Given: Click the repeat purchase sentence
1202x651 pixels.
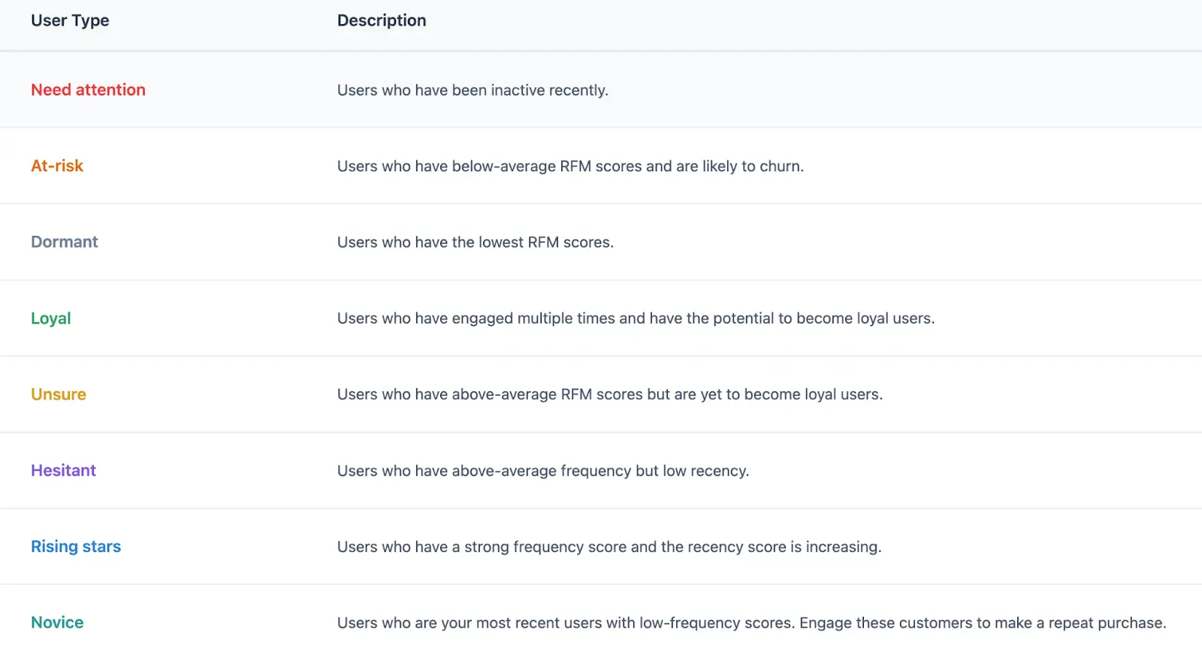Looking at the screenshot, I should [x=983, y=623].
